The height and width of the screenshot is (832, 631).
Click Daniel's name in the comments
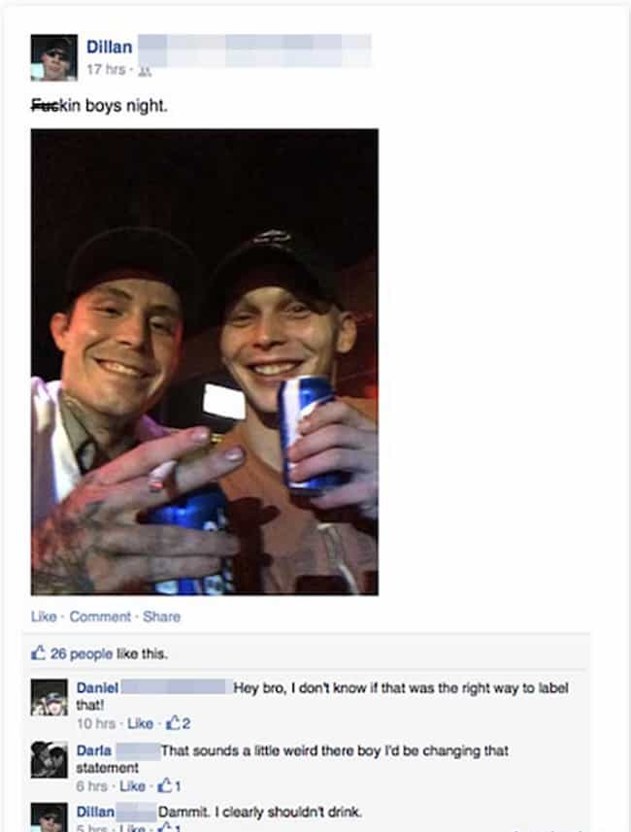click(97, 687)
